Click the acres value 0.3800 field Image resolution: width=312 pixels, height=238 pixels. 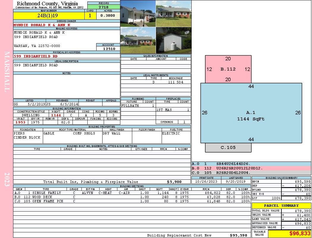click(108, 15)
